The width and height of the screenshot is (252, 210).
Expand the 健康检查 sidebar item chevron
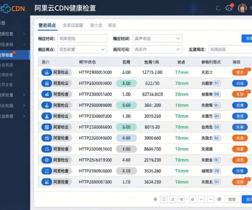(x=24, y=34)
